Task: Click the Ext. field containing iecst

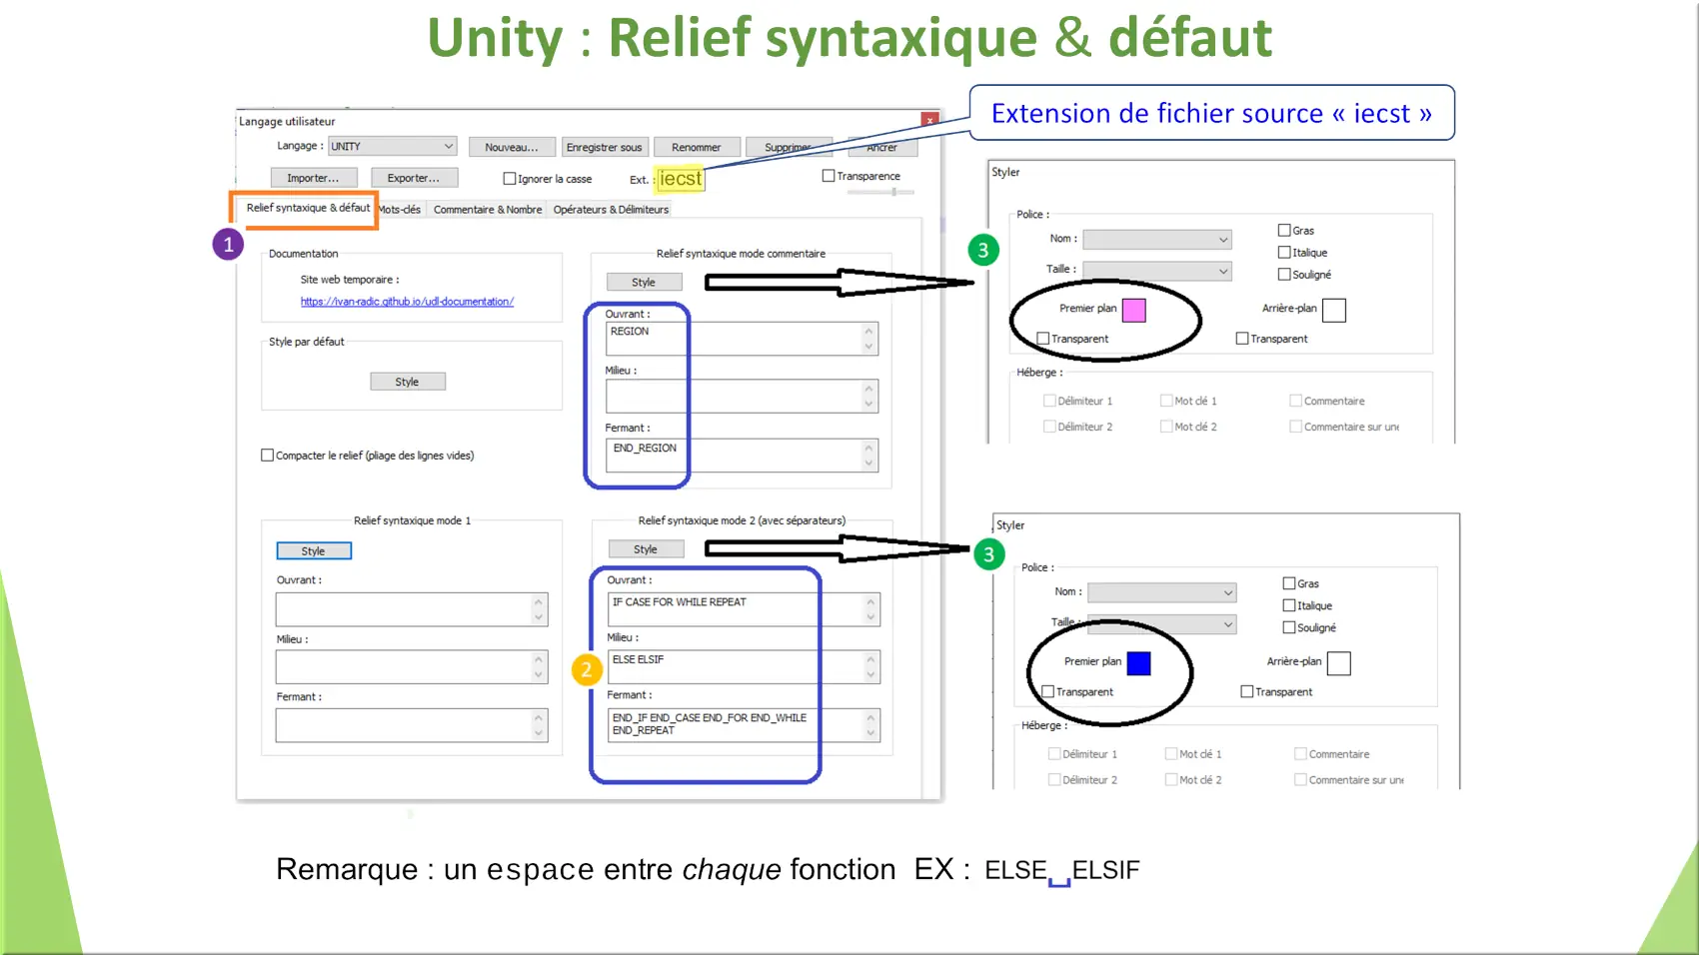Action: click(x=681, y=179)
